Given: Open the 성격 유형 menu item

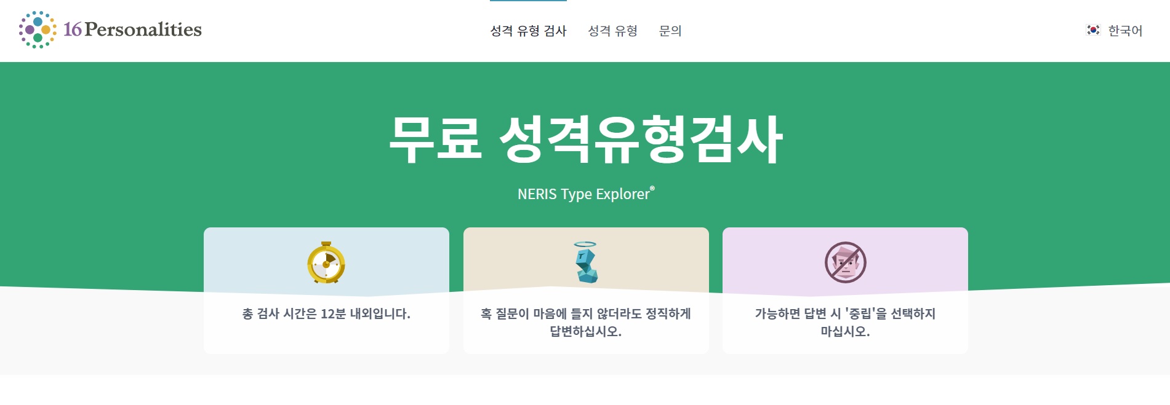Looking at the screenshot, I should tap(614, 30).
